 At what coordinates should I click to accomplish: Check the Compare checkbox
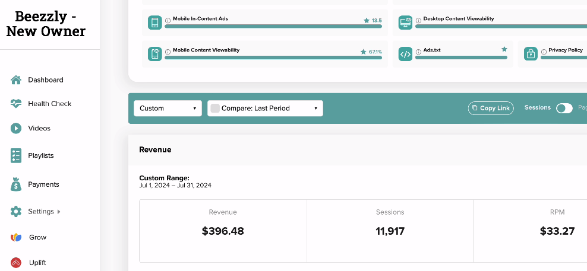point(215,109)
